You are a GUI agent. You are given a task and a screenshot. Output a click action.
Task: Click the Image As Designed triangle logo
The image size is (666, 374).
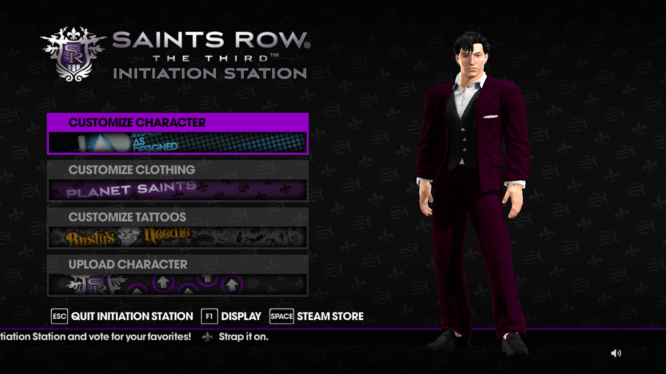(103, 143)
